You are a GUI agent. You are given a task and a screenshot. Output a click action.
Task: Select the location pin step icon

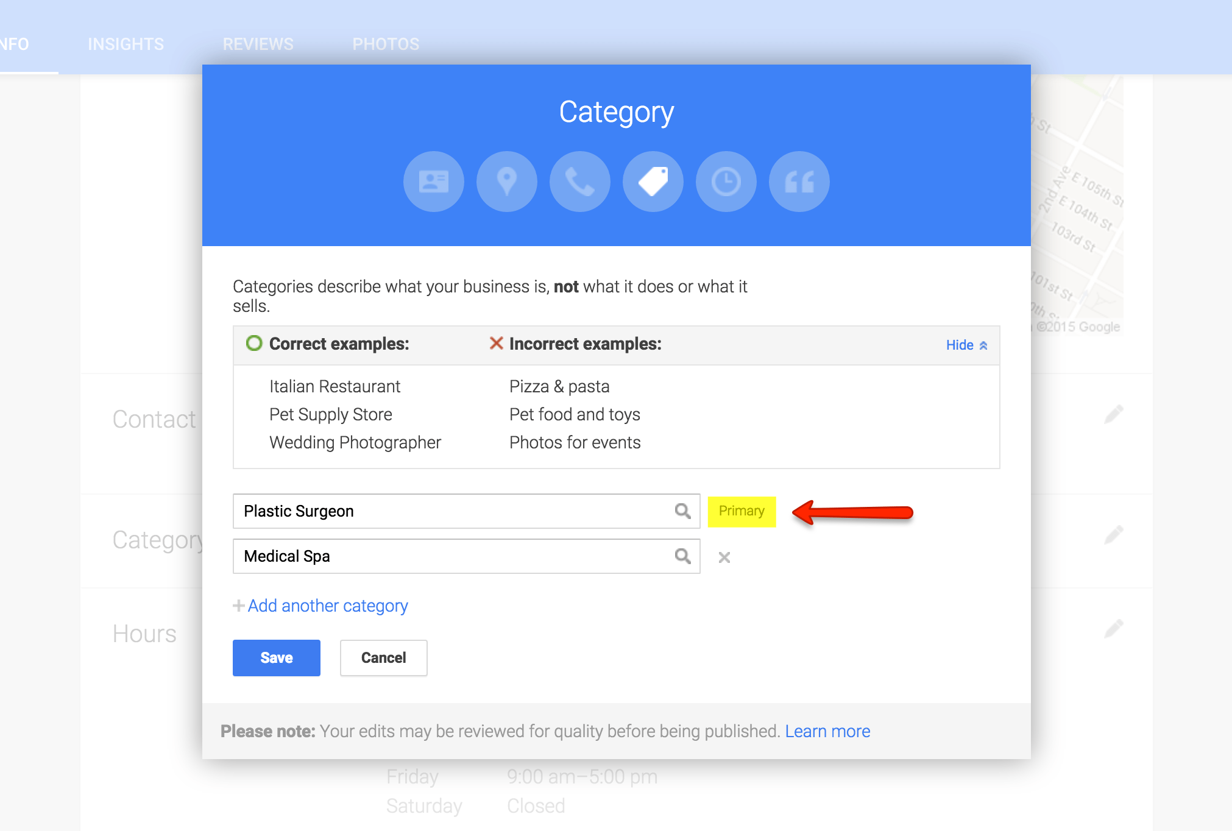(x=507, y=182)
